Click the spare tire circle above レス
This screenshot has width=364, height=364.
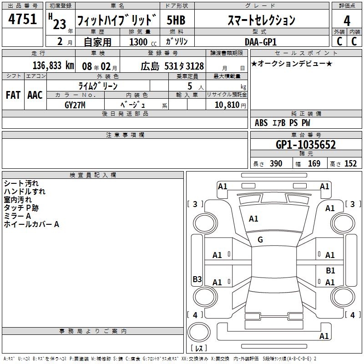[x=199, y=332]
